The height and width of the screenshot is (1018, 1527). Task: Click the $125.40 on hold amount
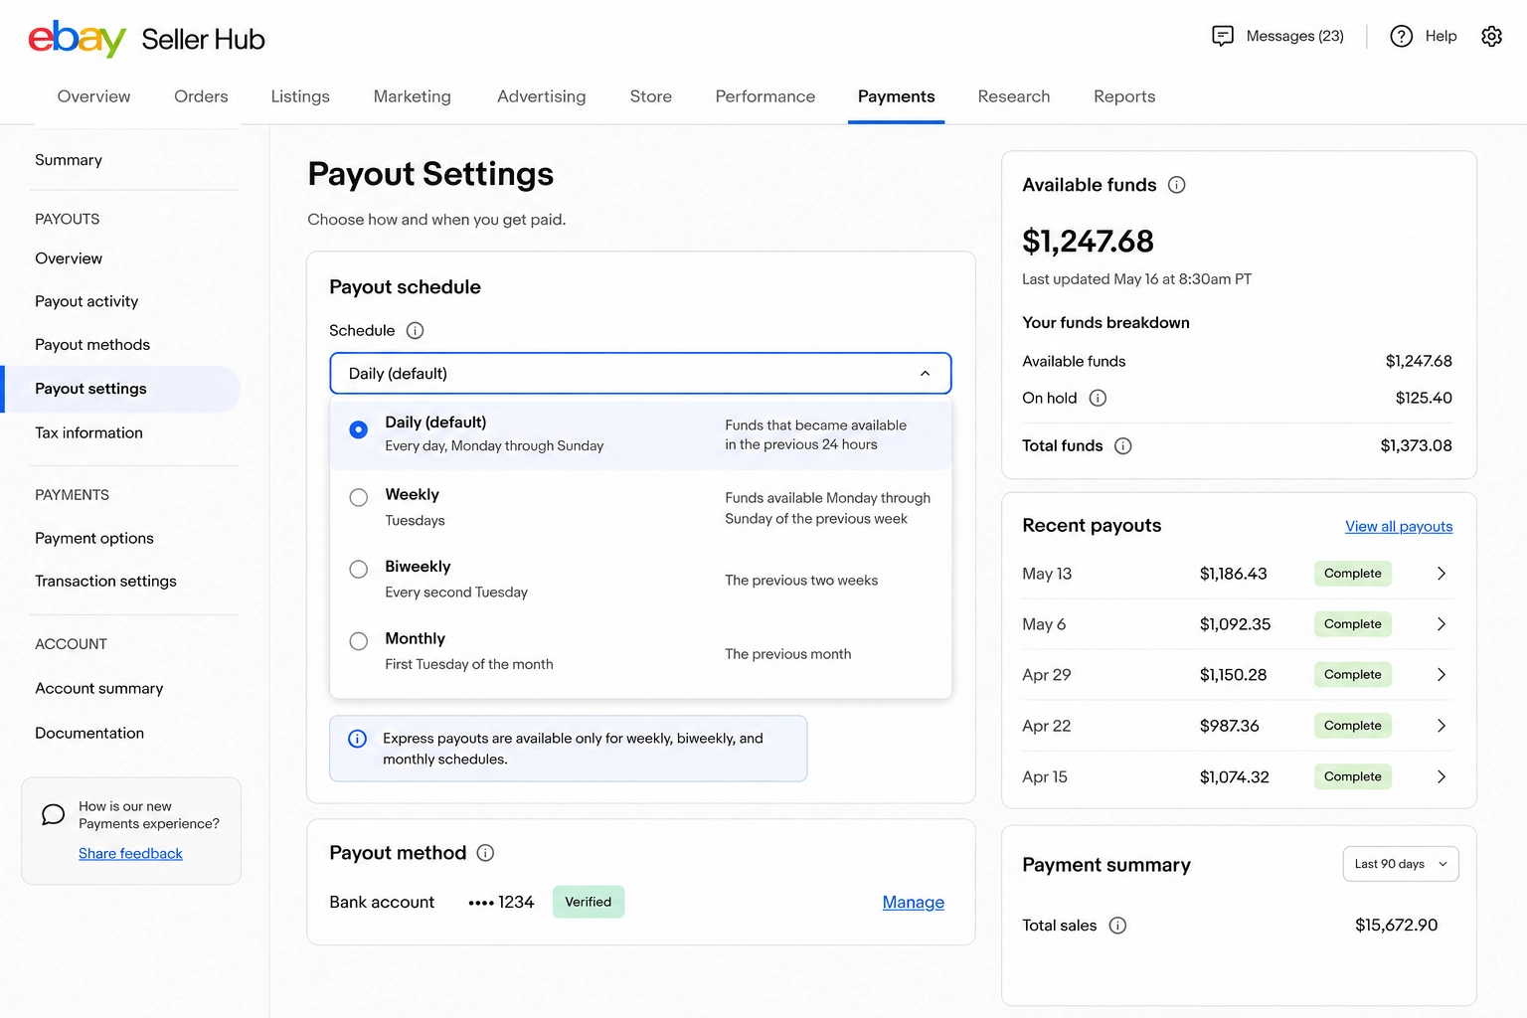tap(1424, 398)
